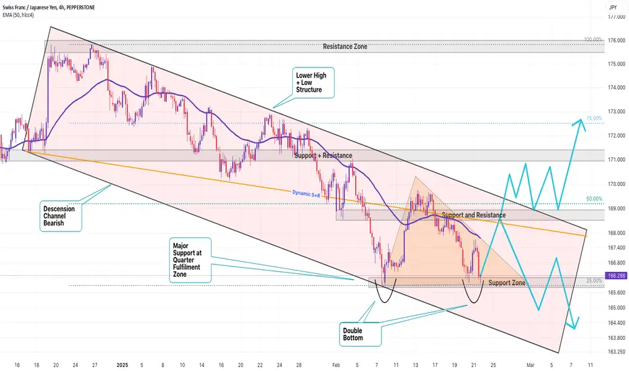
Task: Click the 170.000 price axis label
Action: point(617,185)
